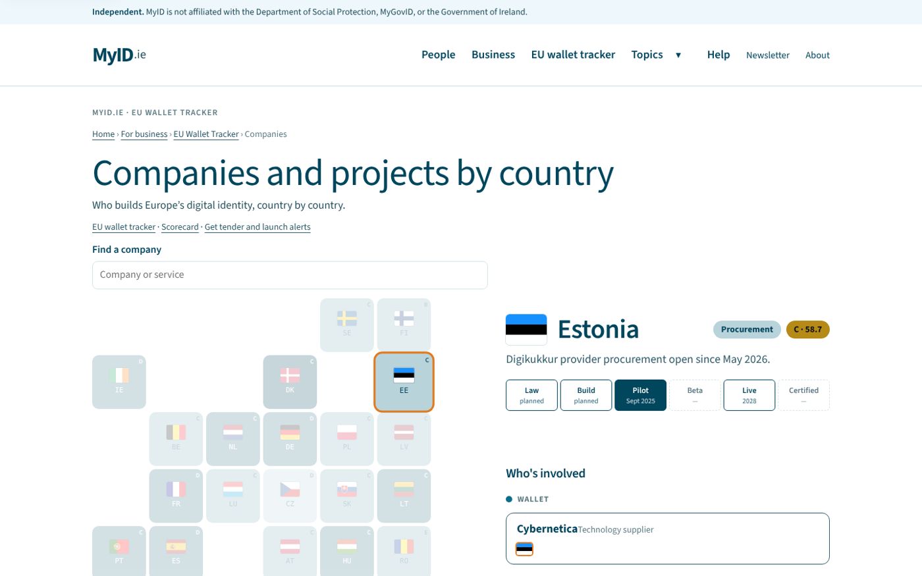The image size is (922, 576).
Task: Select the Law planned stage
Action: point(531,395)
